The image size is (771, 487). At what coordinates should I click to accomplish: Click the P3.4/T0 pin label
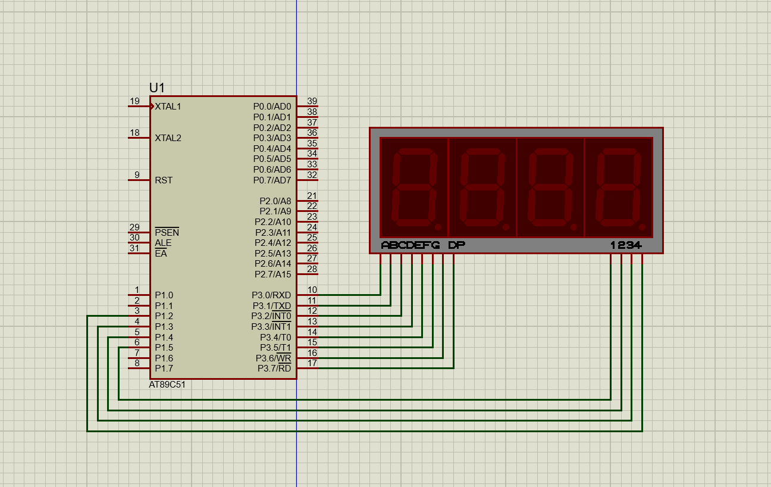pos(275,337)
